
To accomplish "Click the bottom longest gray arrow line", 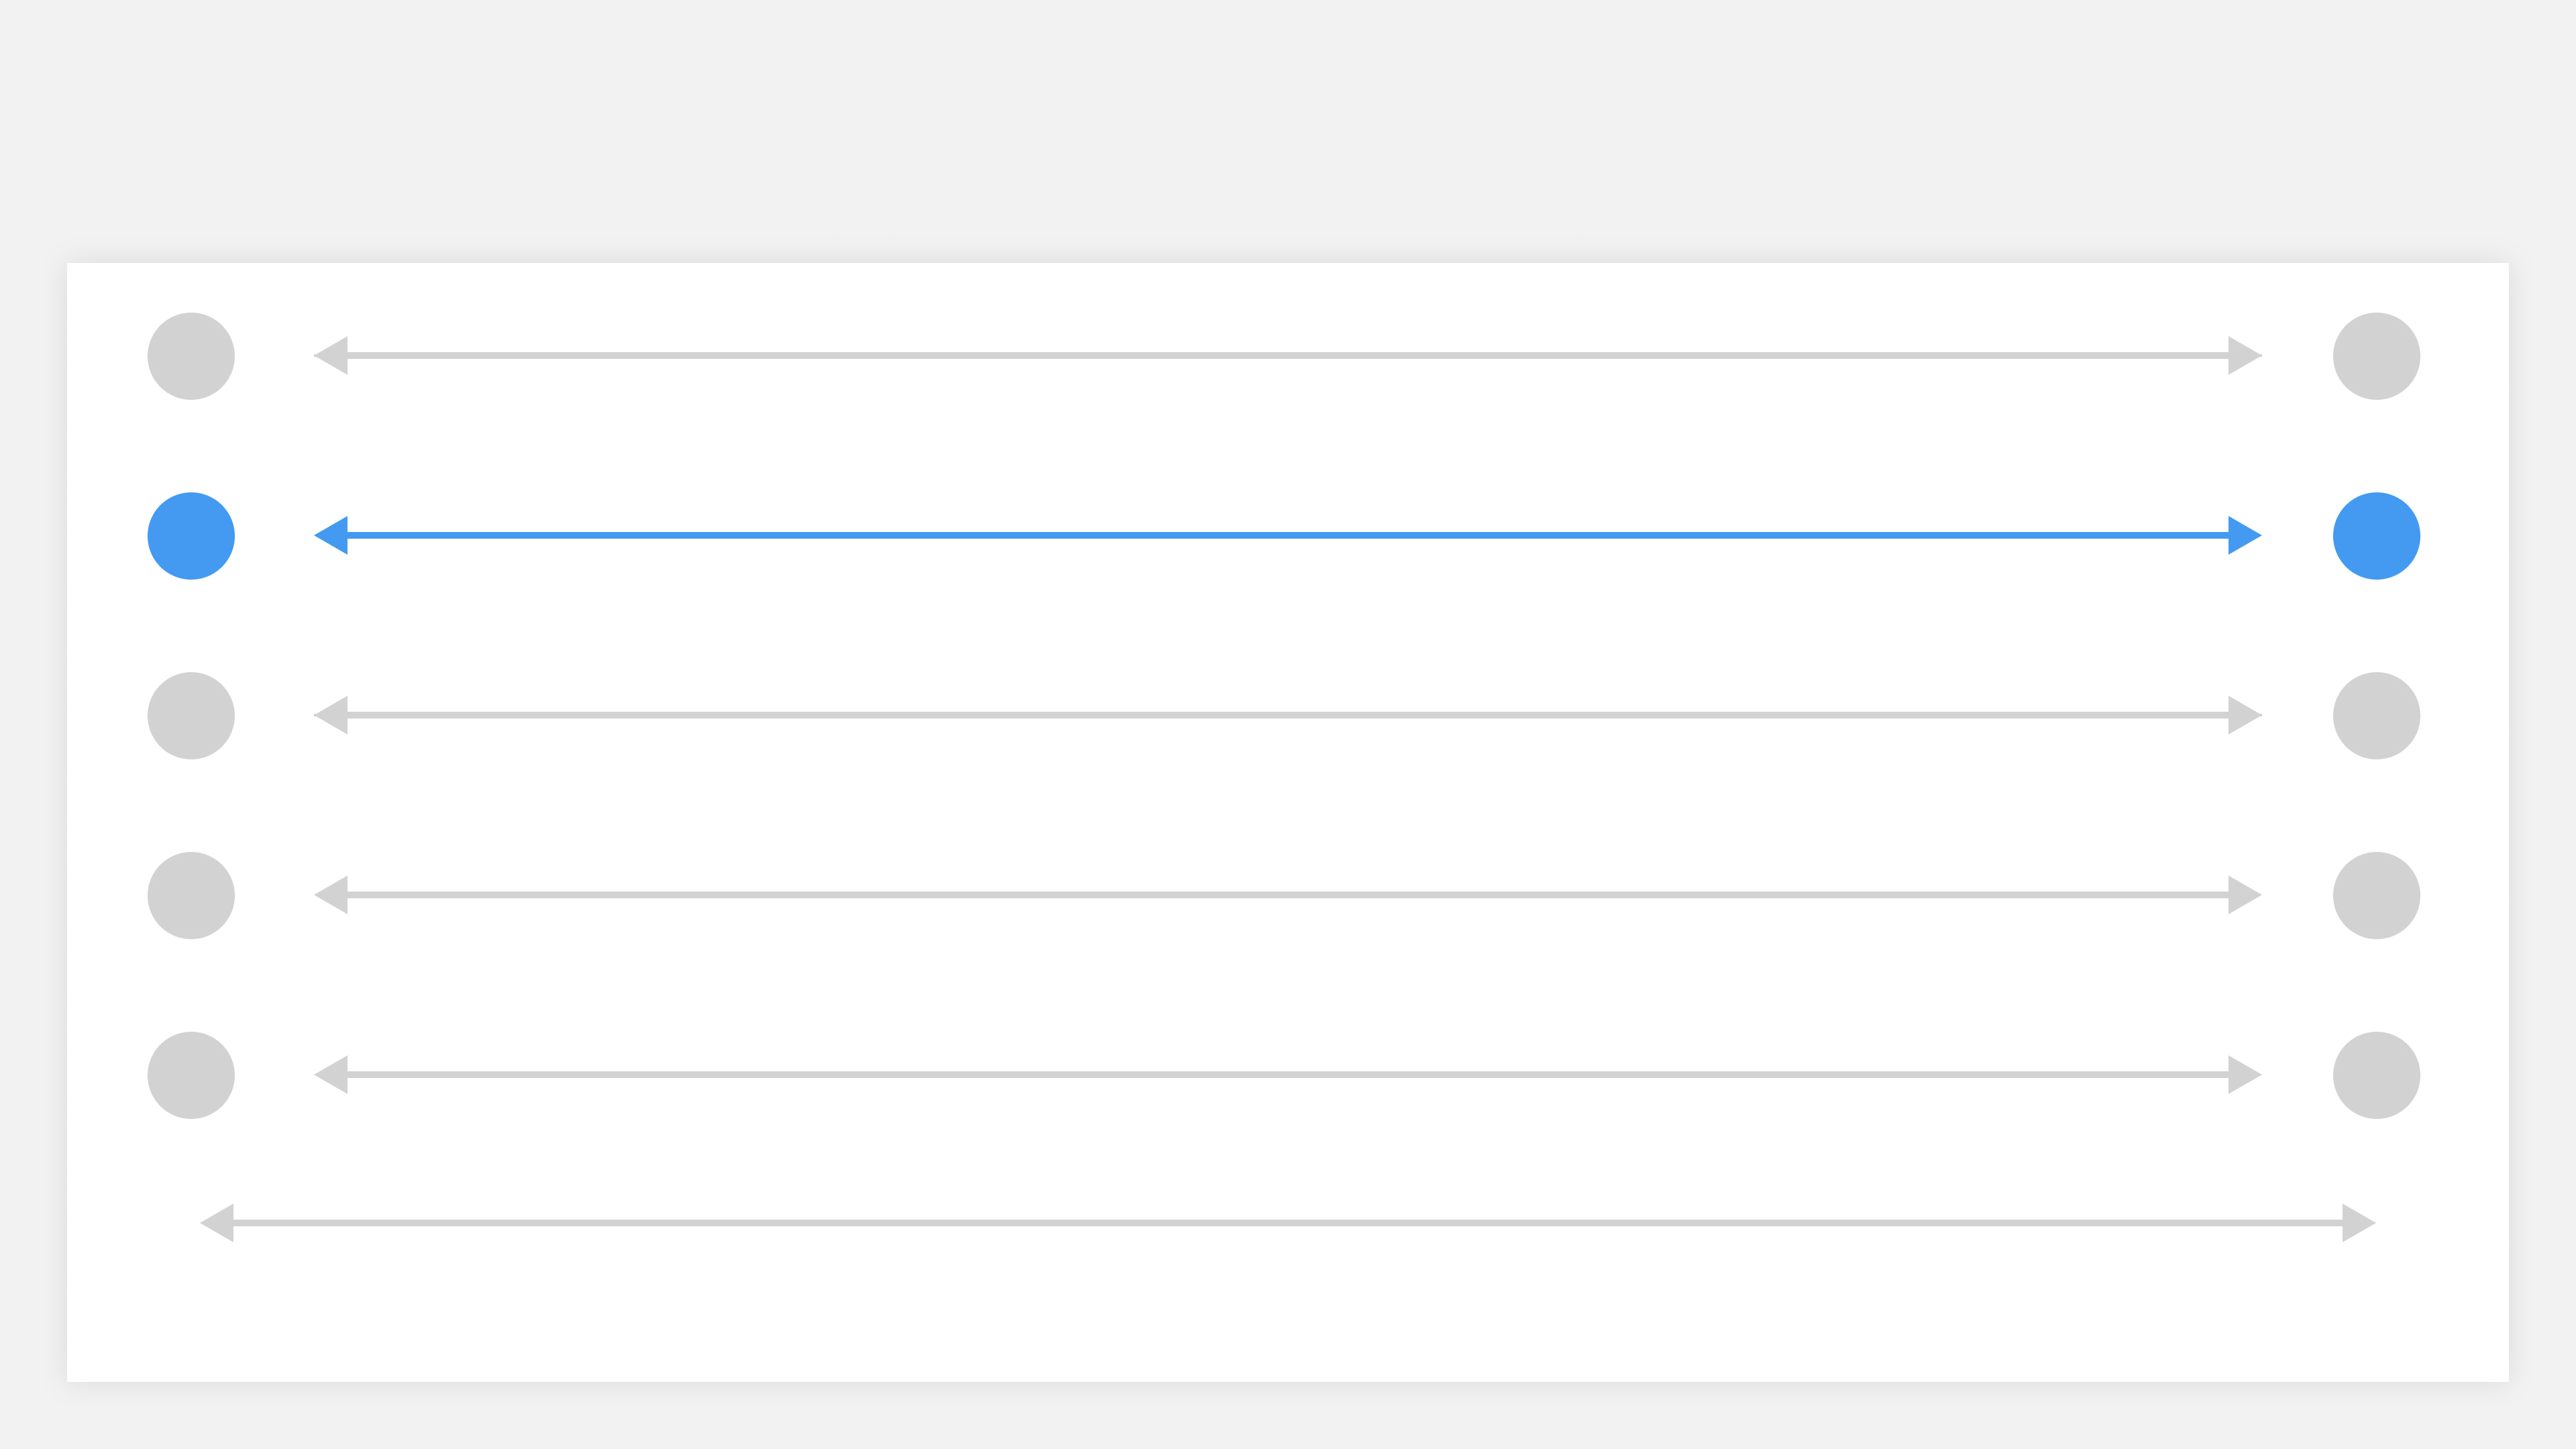I will click(x=1288, y=1223).
